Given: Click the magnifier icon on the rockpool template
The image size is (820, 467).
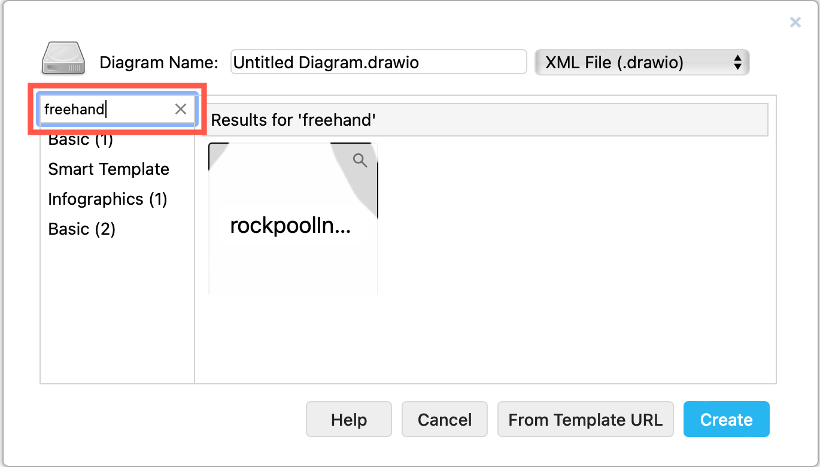Looking at the screenshot, I should pyautogui.click(x=360, y=160).
